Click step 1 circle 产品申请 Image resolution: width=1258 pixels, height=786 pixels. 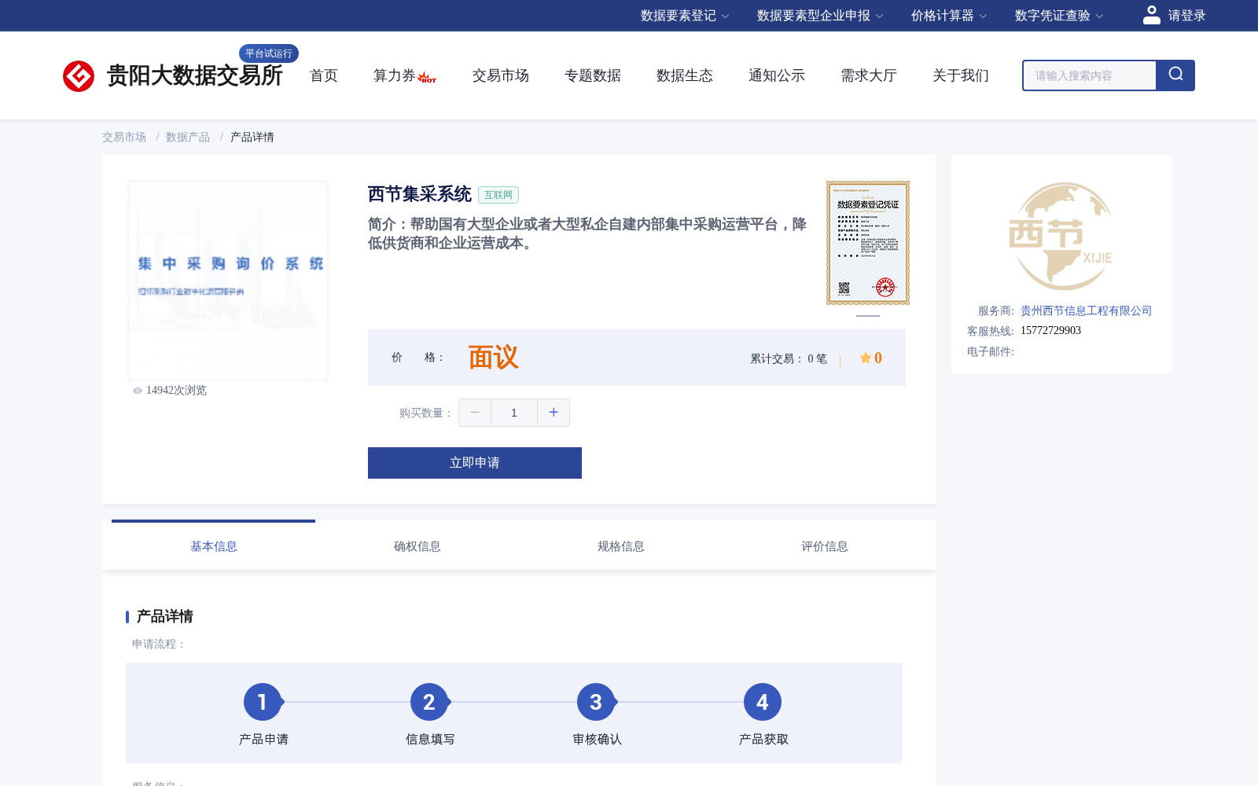coord(263,702)
